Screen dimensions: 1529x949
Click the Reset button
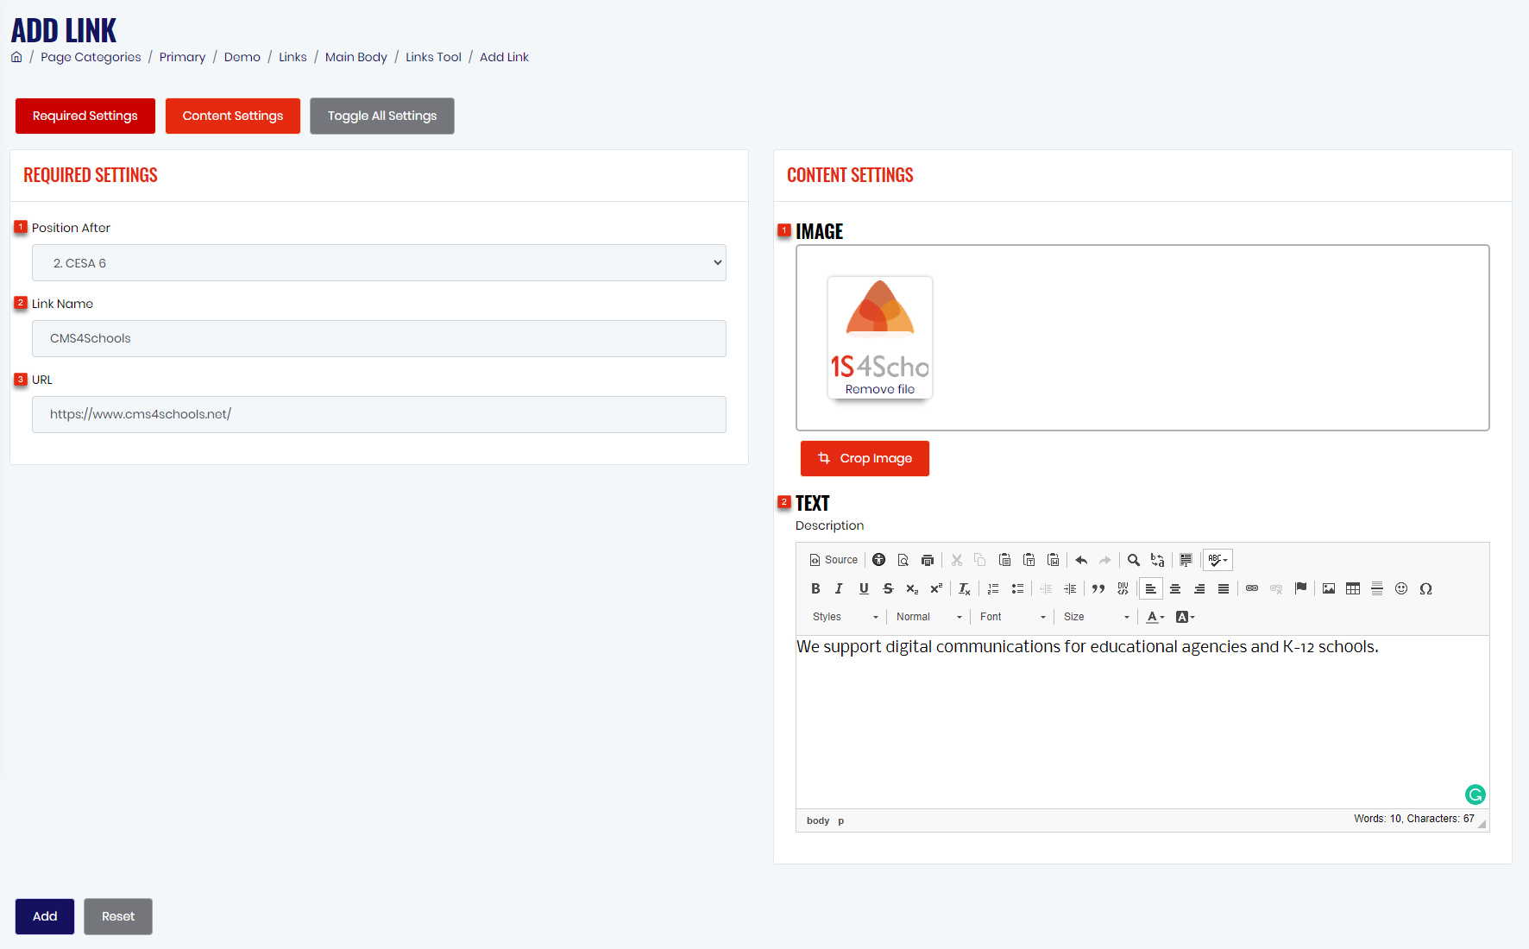(x=118, y=916)
